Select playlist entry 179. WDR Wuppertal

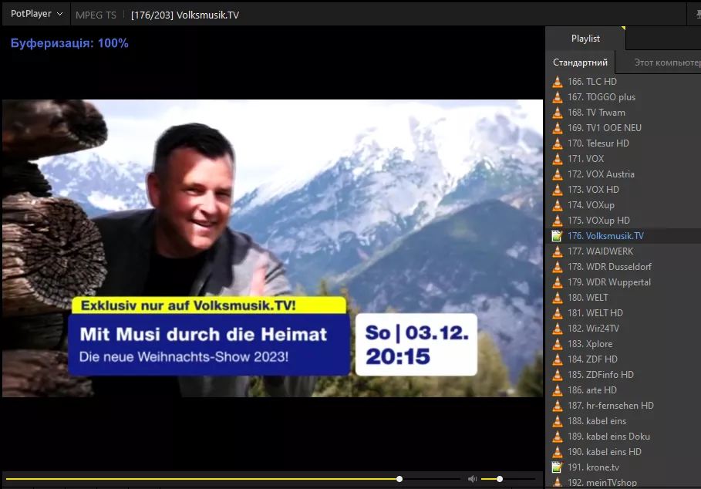pos(623,282)
